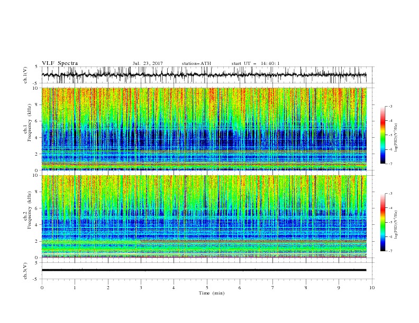Click time axis tick label '4'

pos(174,288)
